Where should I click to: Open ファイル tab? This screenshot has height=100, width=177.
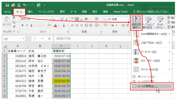[x=7, y=12]
